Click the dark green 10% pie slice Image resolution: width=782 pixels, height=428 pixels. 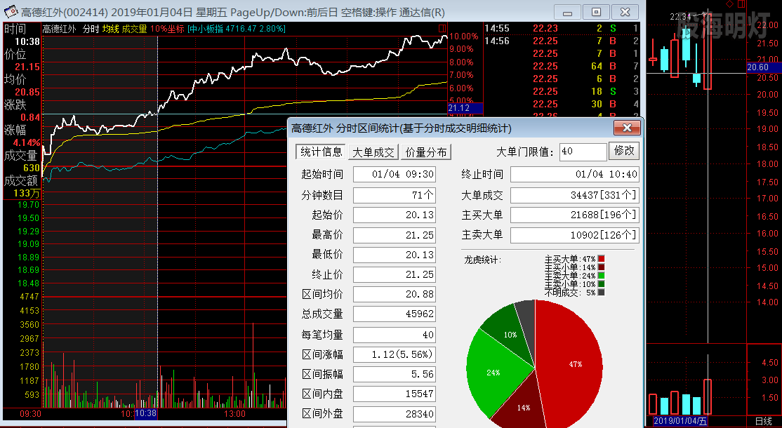(510, 335)
